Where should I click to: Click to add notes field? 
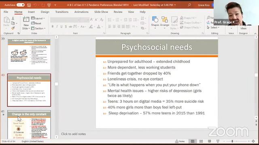point(74,134)
